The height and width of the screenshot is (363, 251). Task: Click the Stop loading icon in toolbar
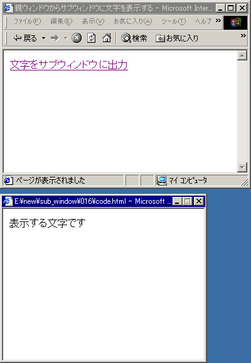coord(77,38)
